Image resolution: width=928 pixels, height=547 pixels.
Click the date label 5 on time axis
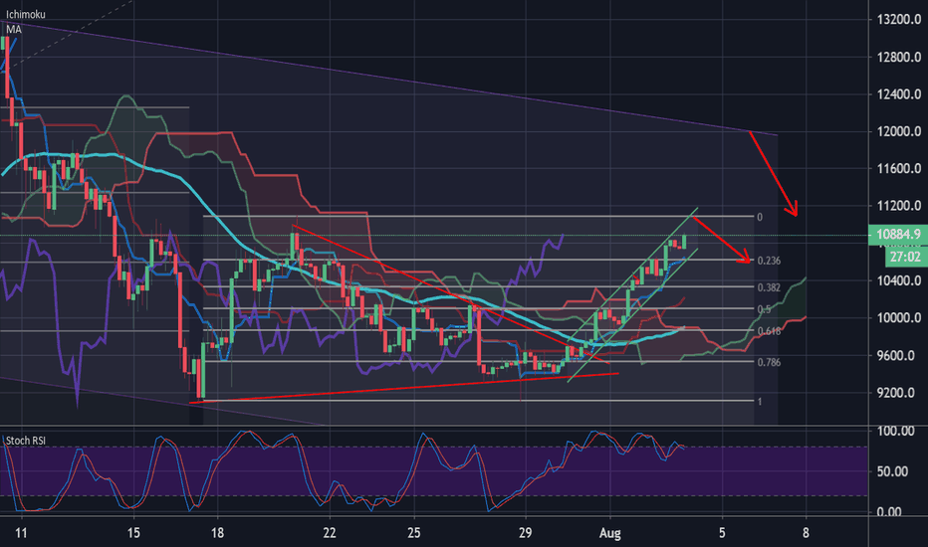pyautogui.click(x=722, y=533)
